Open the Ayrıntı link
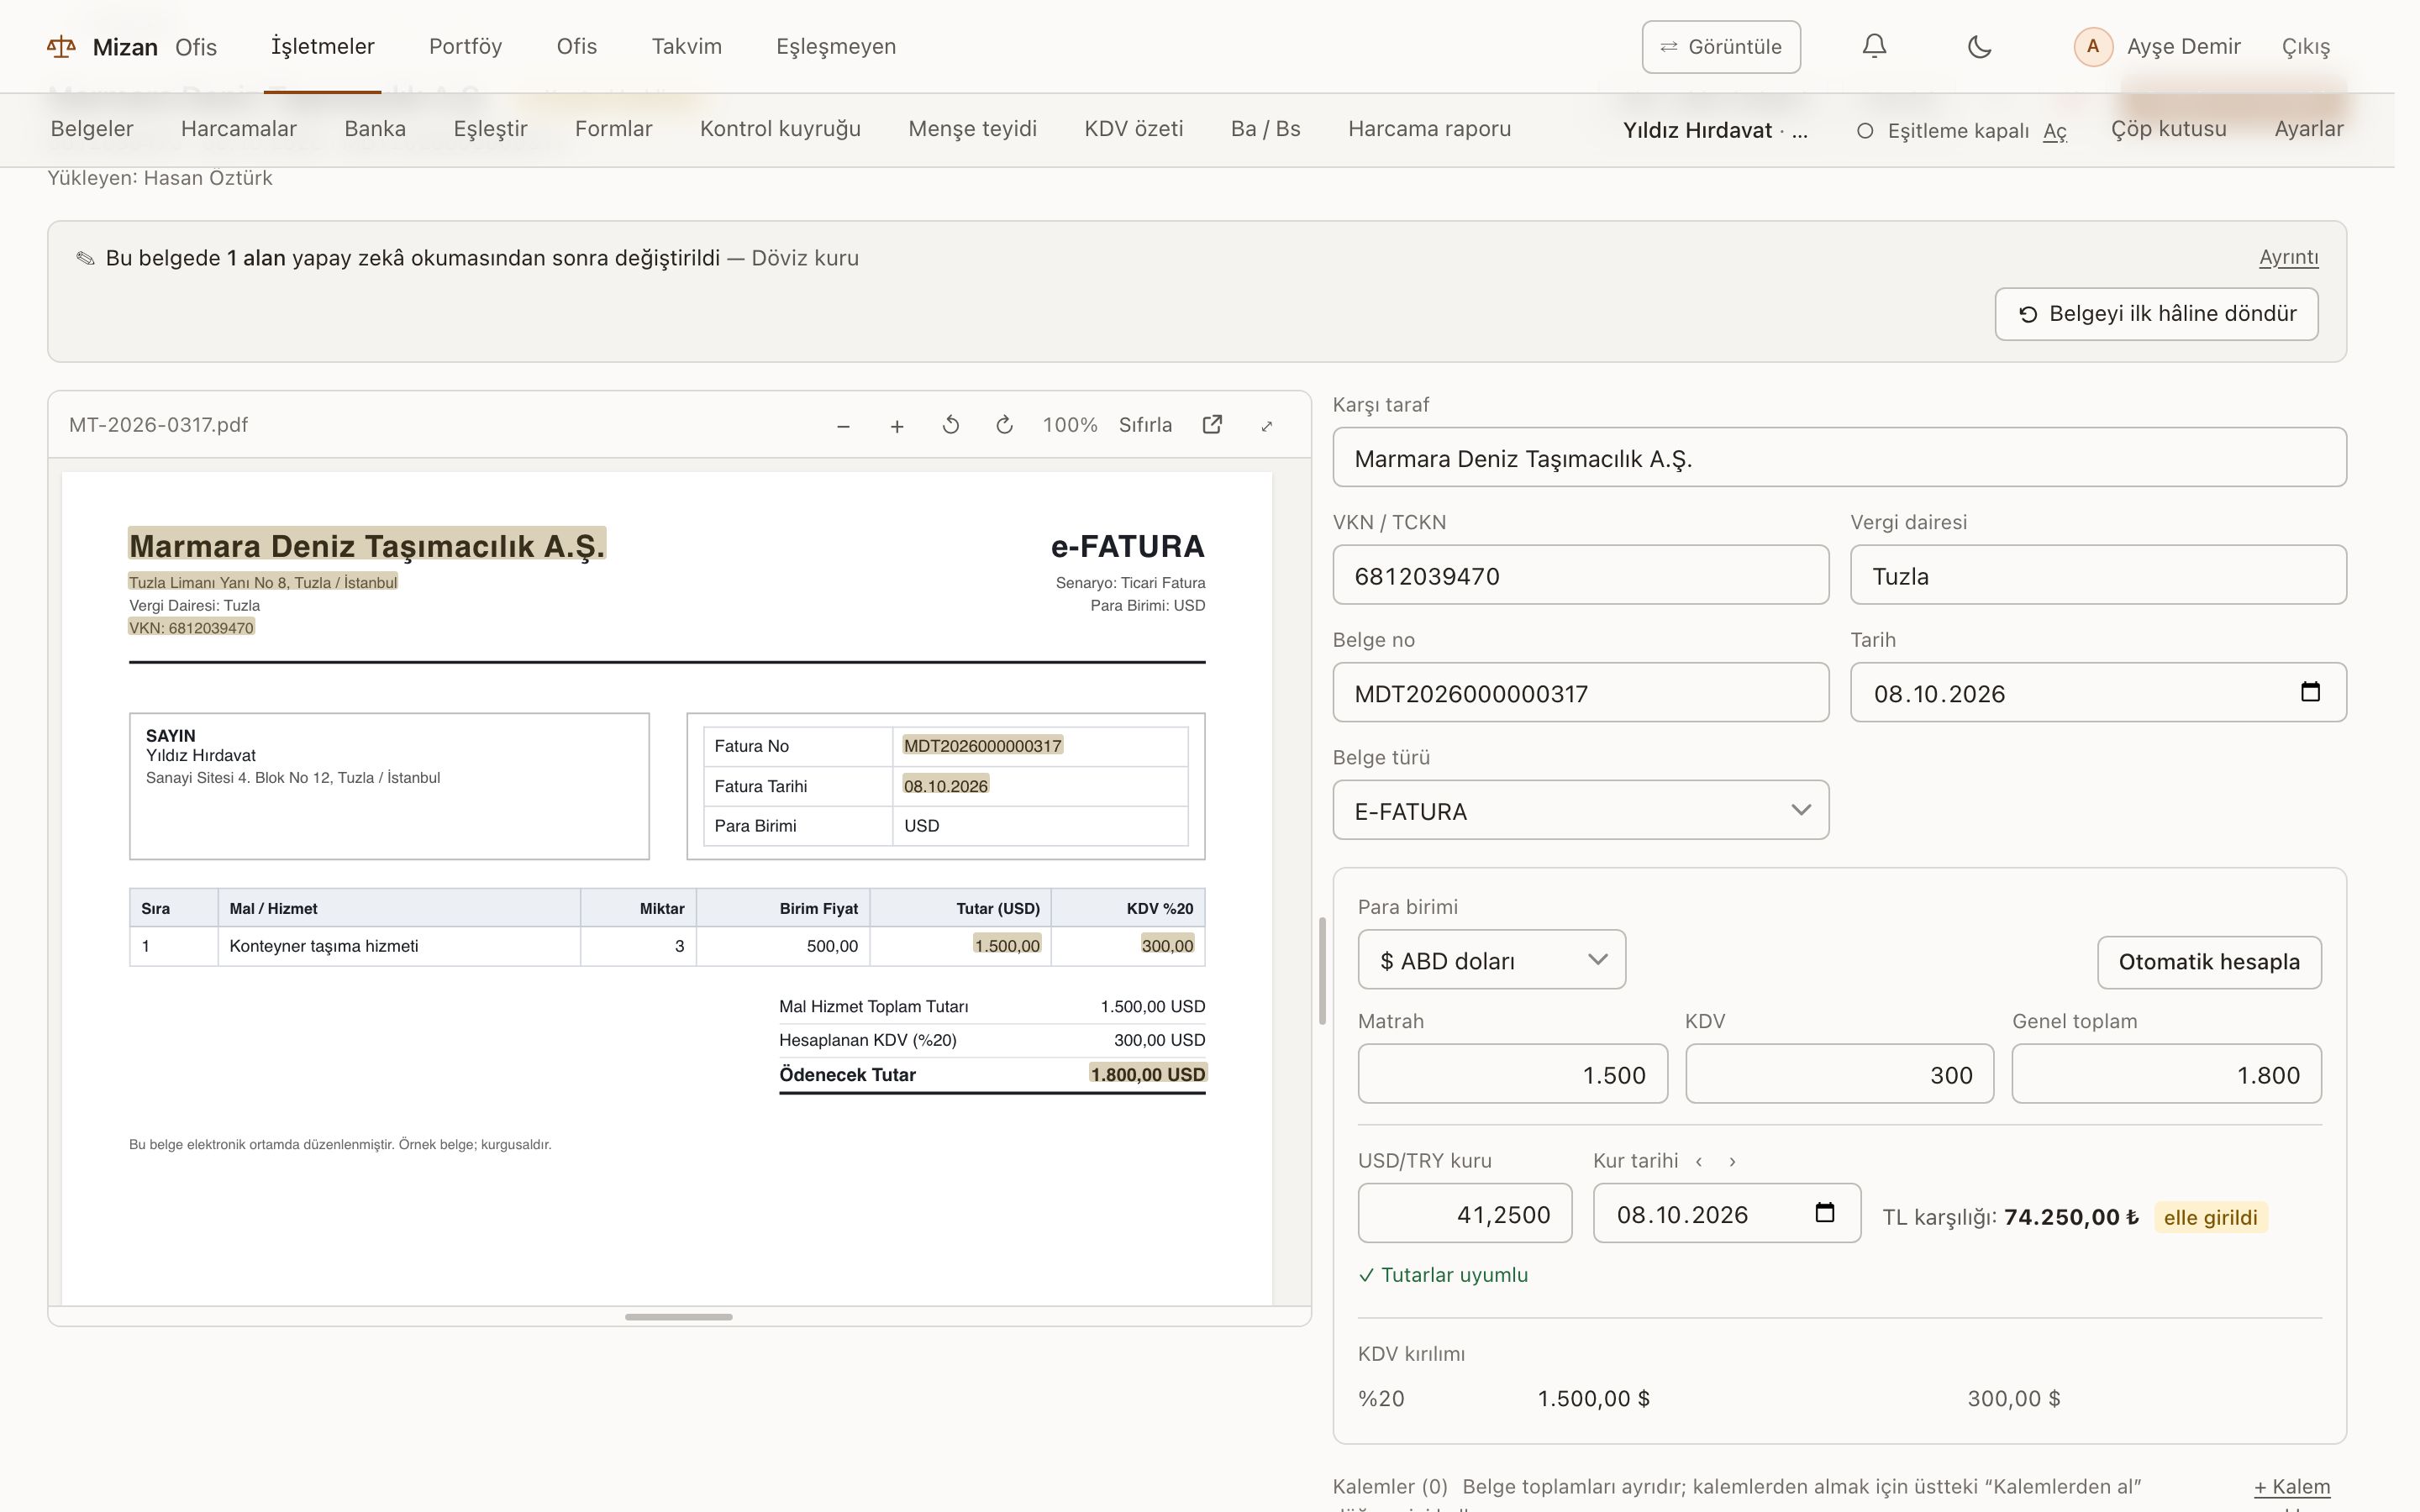The image size is (2420, 1512). point(2288,258)
